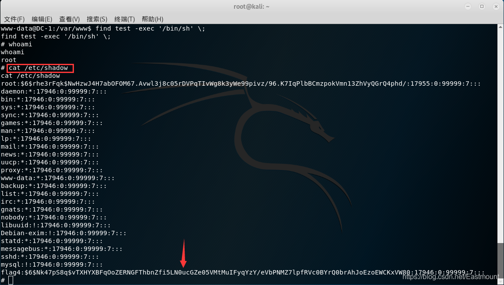Screen dimensions: 504x285
Task: Click the 'mysql:!:17946' line
Action: 52,264
